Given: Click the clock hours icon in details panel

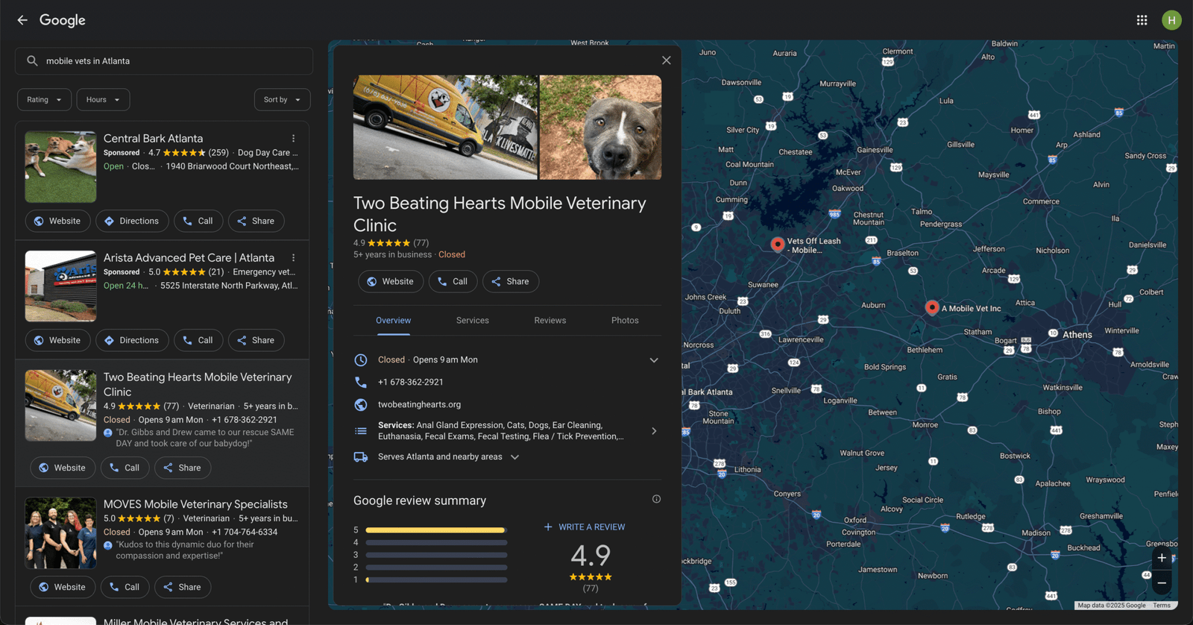Looking at the screenshot, I should coord(361,360).
